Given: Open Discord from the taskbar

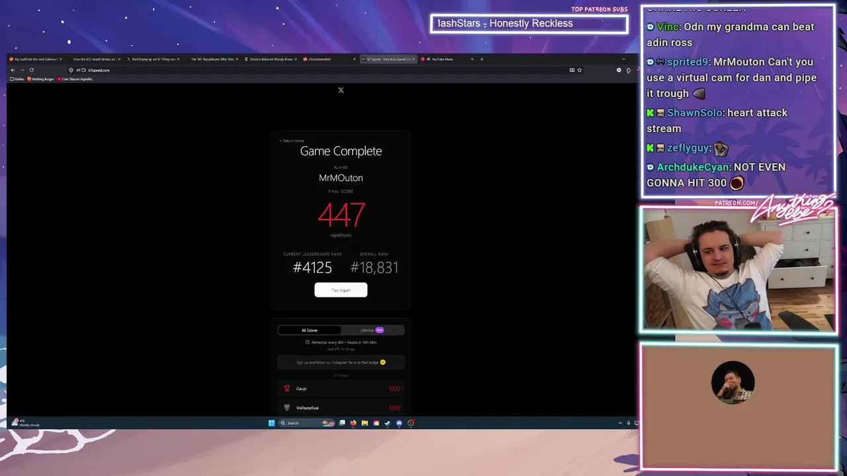Looking at the screenshot, I should [x=399, y=423].
